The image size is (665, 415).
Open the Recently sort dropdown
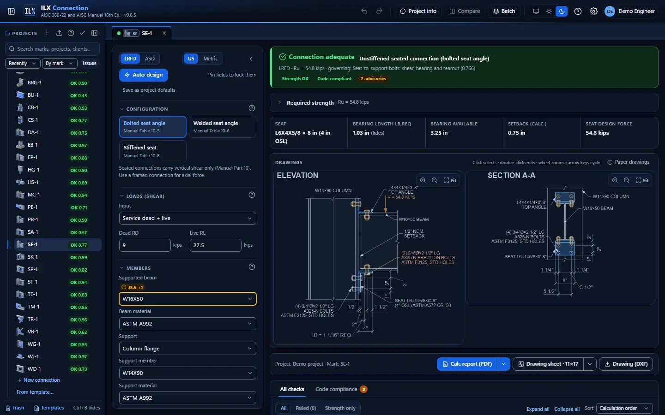[x=23, y=63]
